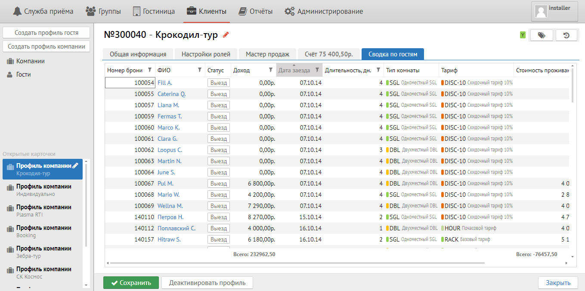
Task: Open Администрирование menu
Action: click(324, 12)
